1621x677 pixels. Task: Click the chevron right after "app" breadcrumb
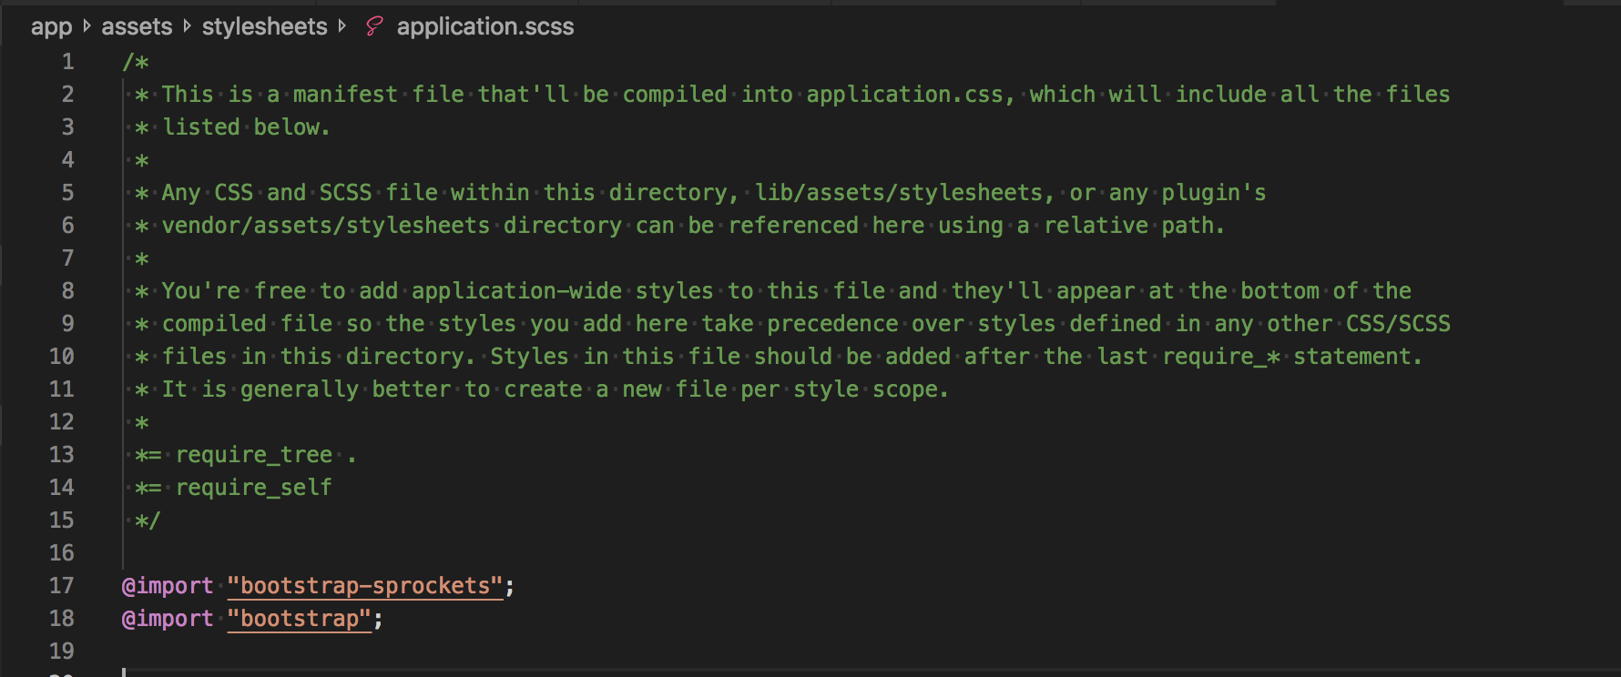(x=87, y=26)
